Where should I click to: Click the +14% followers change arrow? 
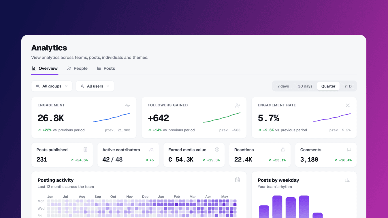pyautogui.click(x=150, y=130)
